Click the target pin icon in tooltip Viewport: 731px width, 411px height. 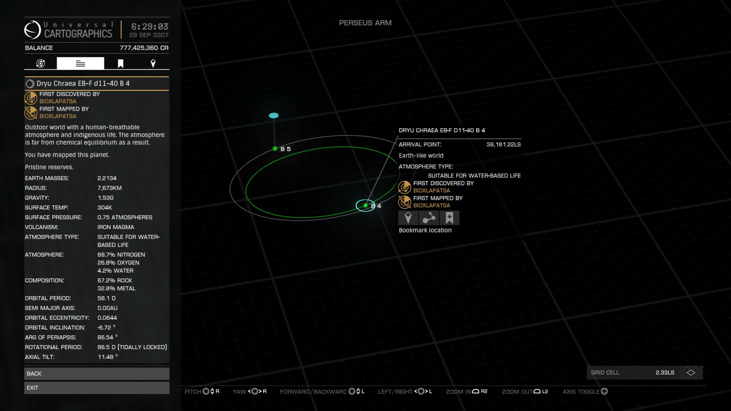coord(408,218)
